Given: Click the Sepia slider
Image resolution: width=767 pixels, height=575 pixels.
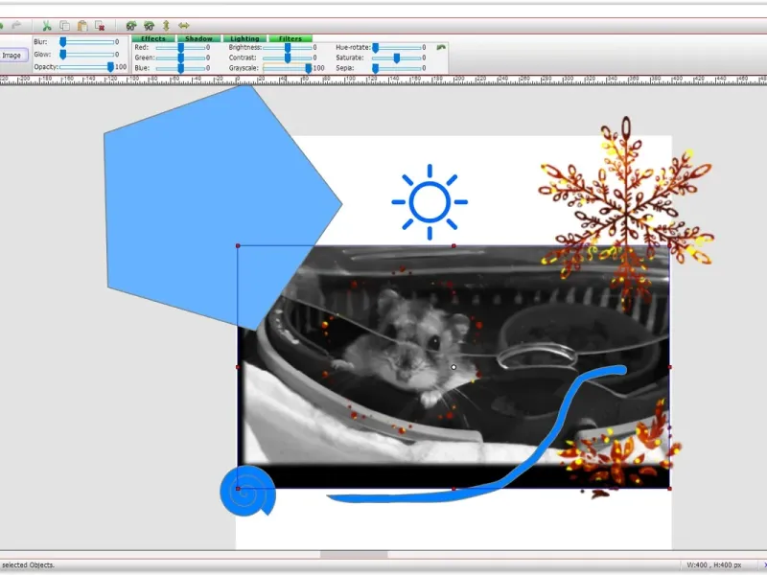Looking at the screenshot, I should [397, 68].
